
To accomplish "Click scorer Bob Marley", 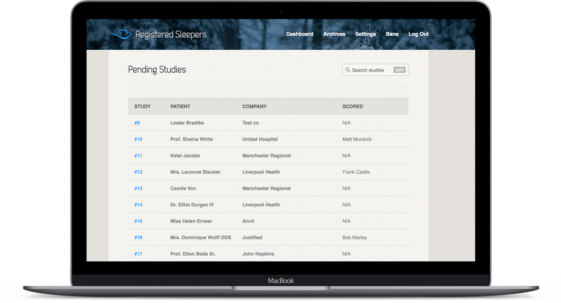I will (x=354, y=238).
